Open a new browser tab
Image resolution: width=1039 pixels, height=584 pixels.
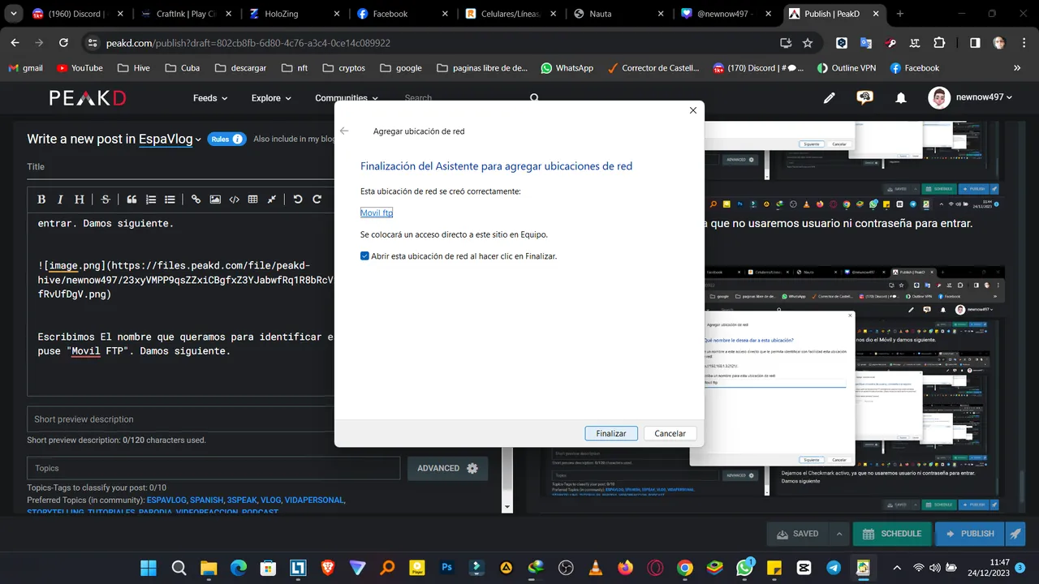pos(900,14)
